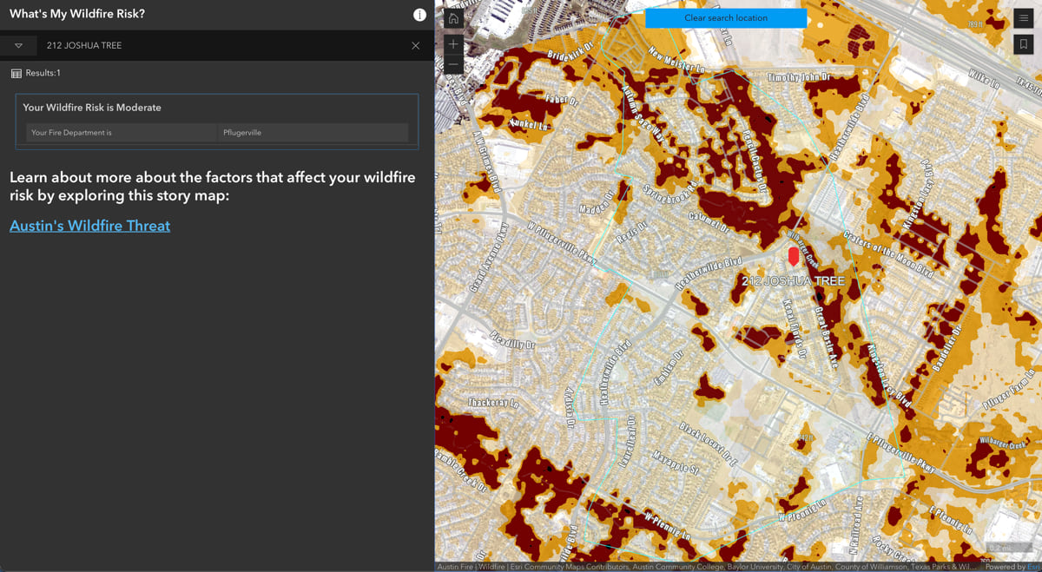This screenshot has width=1042, height=572.
Task: Click the Clear search location button
Action: pos(726,17)
